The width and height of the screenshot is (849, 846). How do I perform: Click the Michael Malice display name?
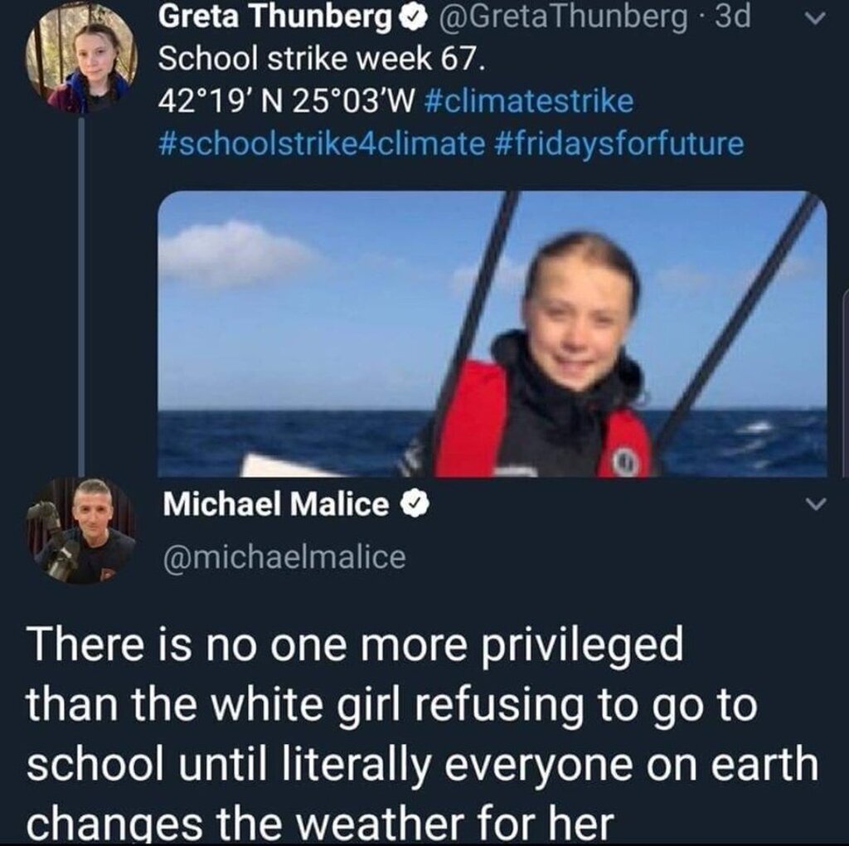coord(276,503)
